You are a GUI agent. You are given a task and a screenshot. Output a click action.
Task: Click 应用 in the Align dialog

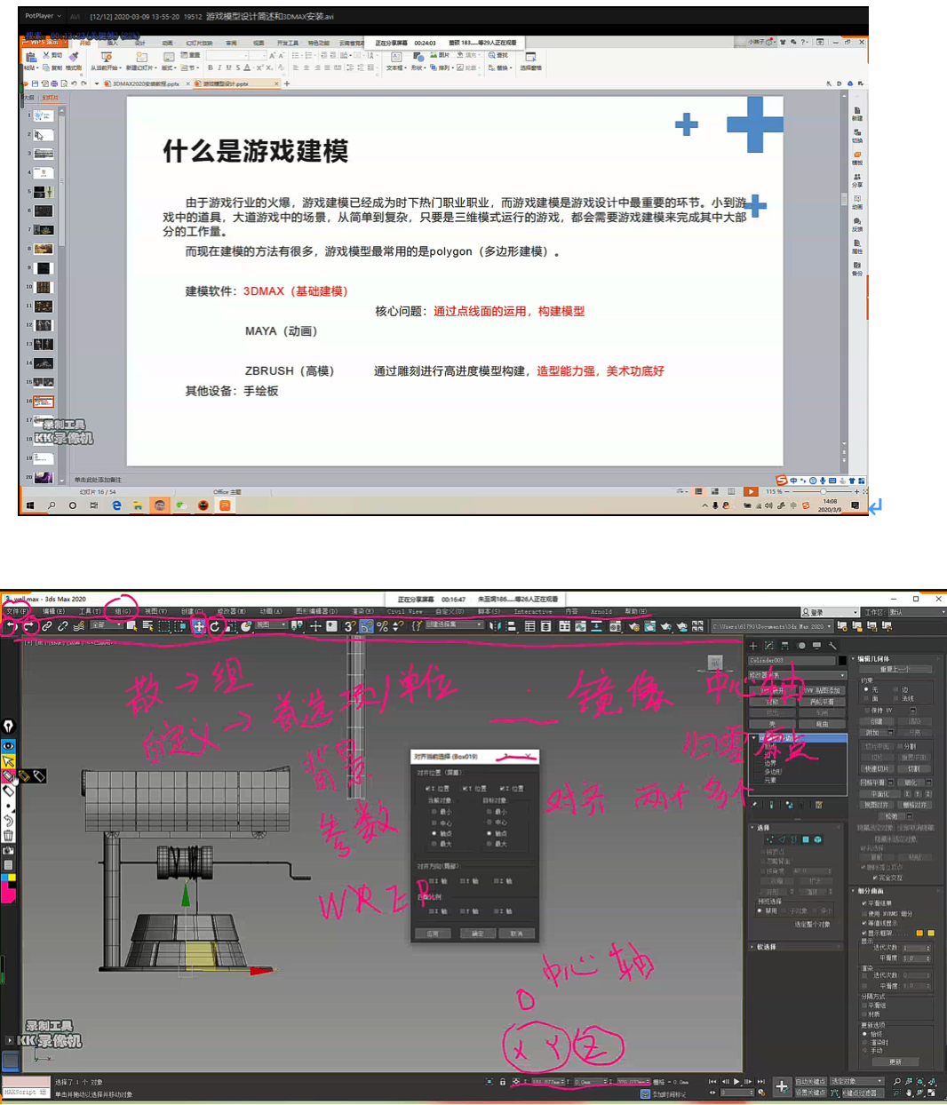click(434, 934)
